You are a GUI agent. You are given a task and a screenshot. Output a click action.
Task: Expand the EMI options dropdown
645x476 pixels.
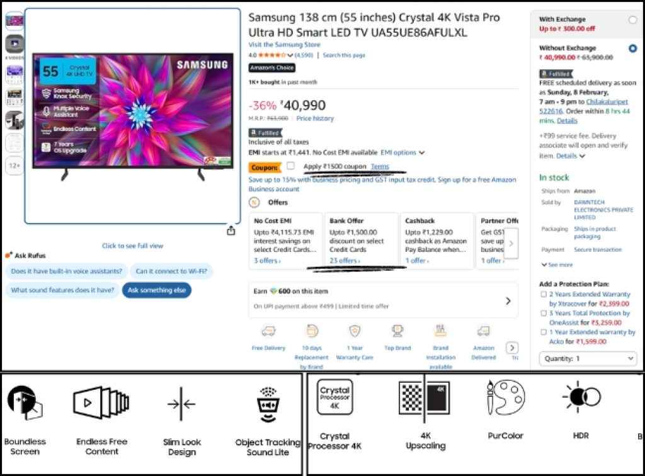click(x=402, y=152)
